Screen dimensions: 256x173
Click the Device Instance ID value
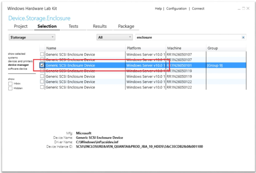tap(139, 147)
